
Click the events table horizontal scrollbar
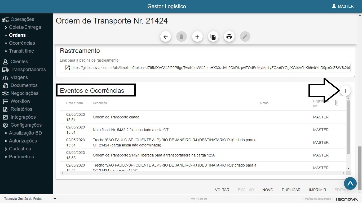coord(201,173)
